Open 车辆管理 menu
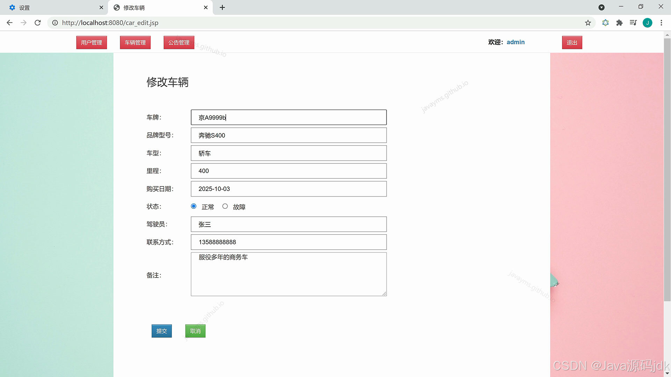Viewport: 671px width, 377px height. click(135, 43)
